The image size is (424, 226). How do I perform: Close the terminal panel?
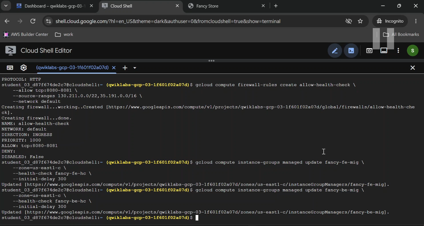(x=413, y=68)
